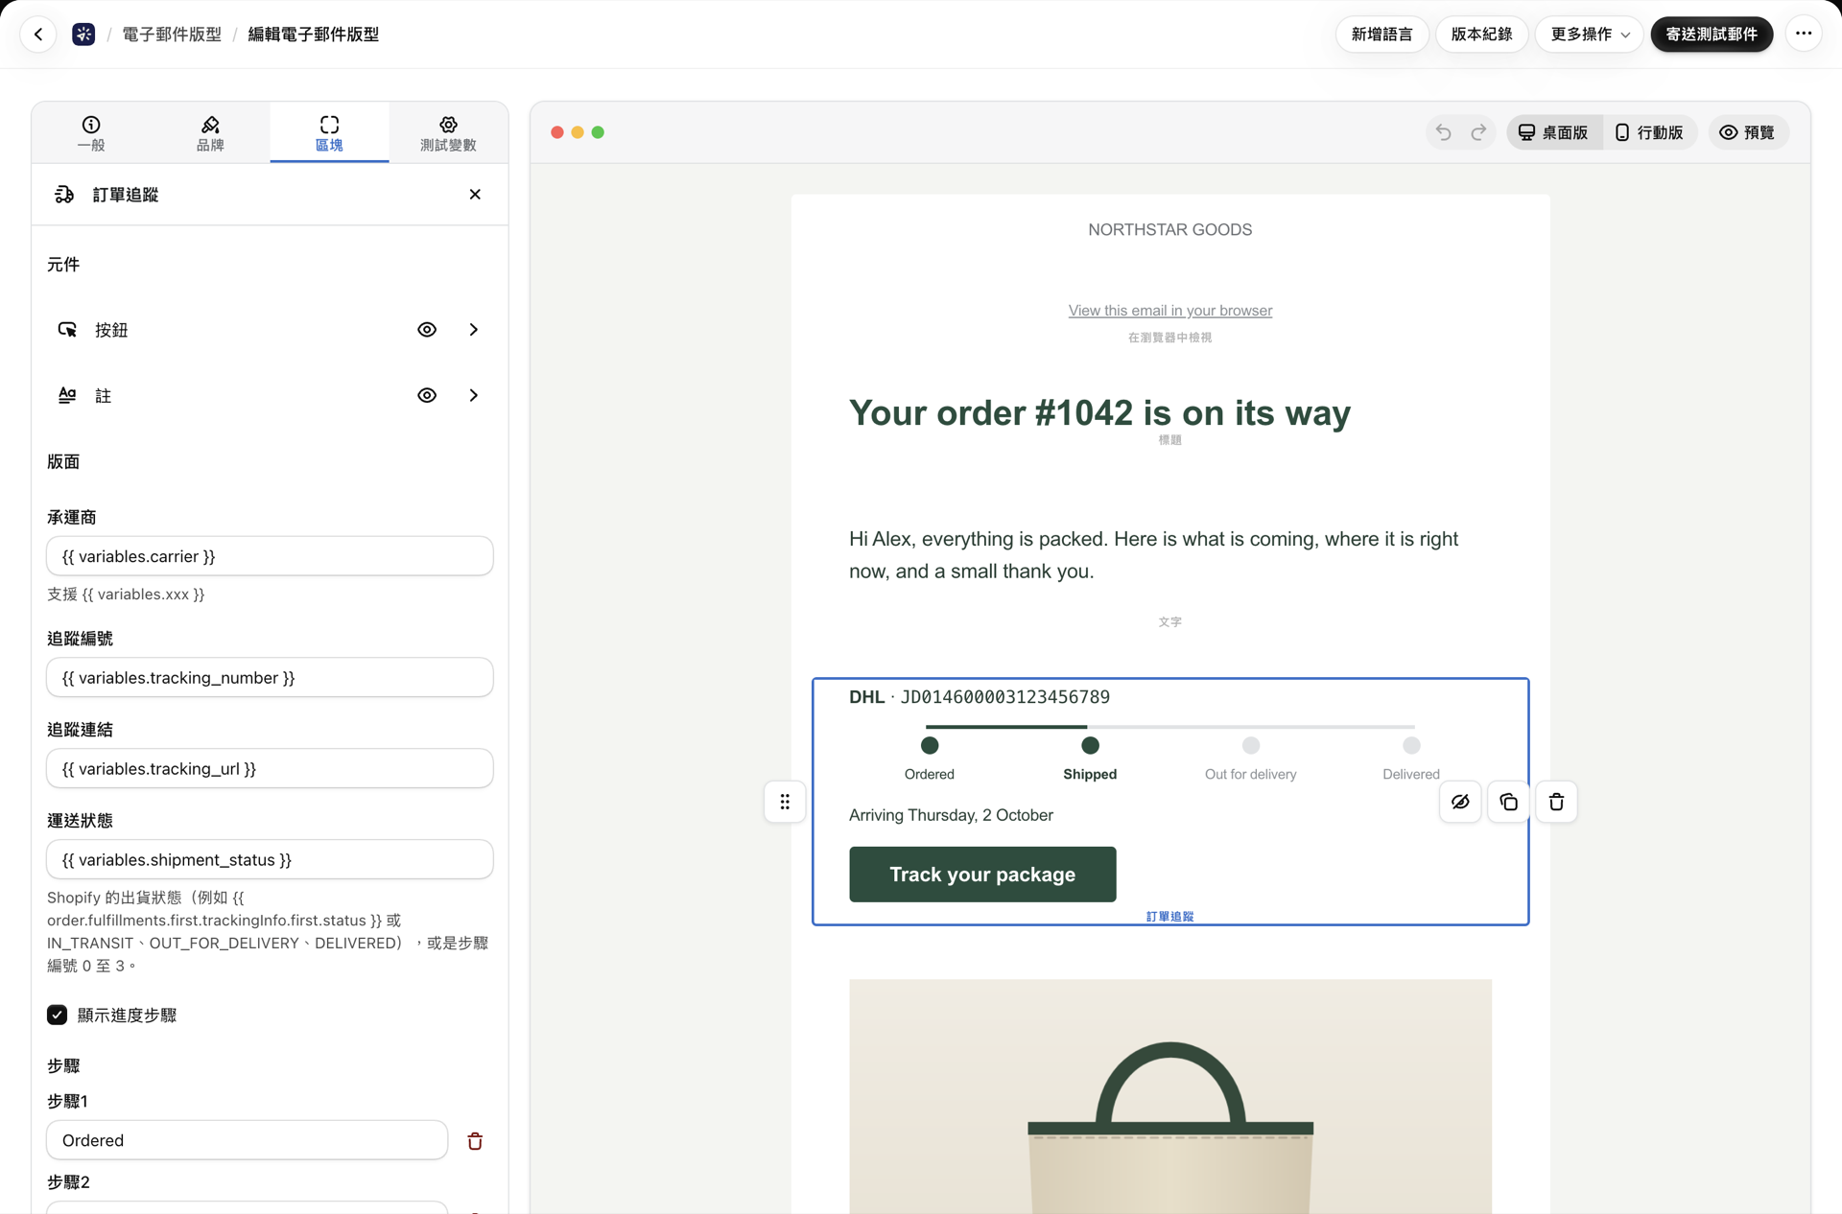Click the drag handle of tracking block

click(785, 802)
